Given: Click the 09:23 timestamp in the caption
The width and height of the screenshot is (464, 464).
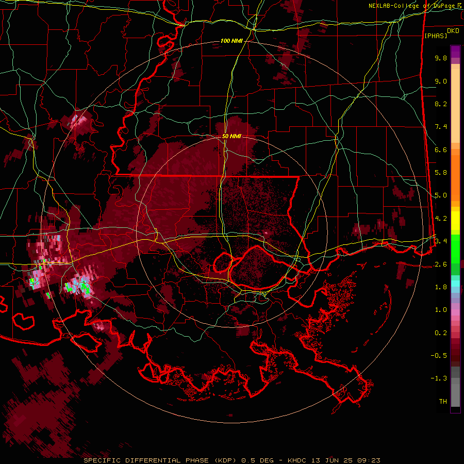Looking at the screenshot, I should point(368,460).
